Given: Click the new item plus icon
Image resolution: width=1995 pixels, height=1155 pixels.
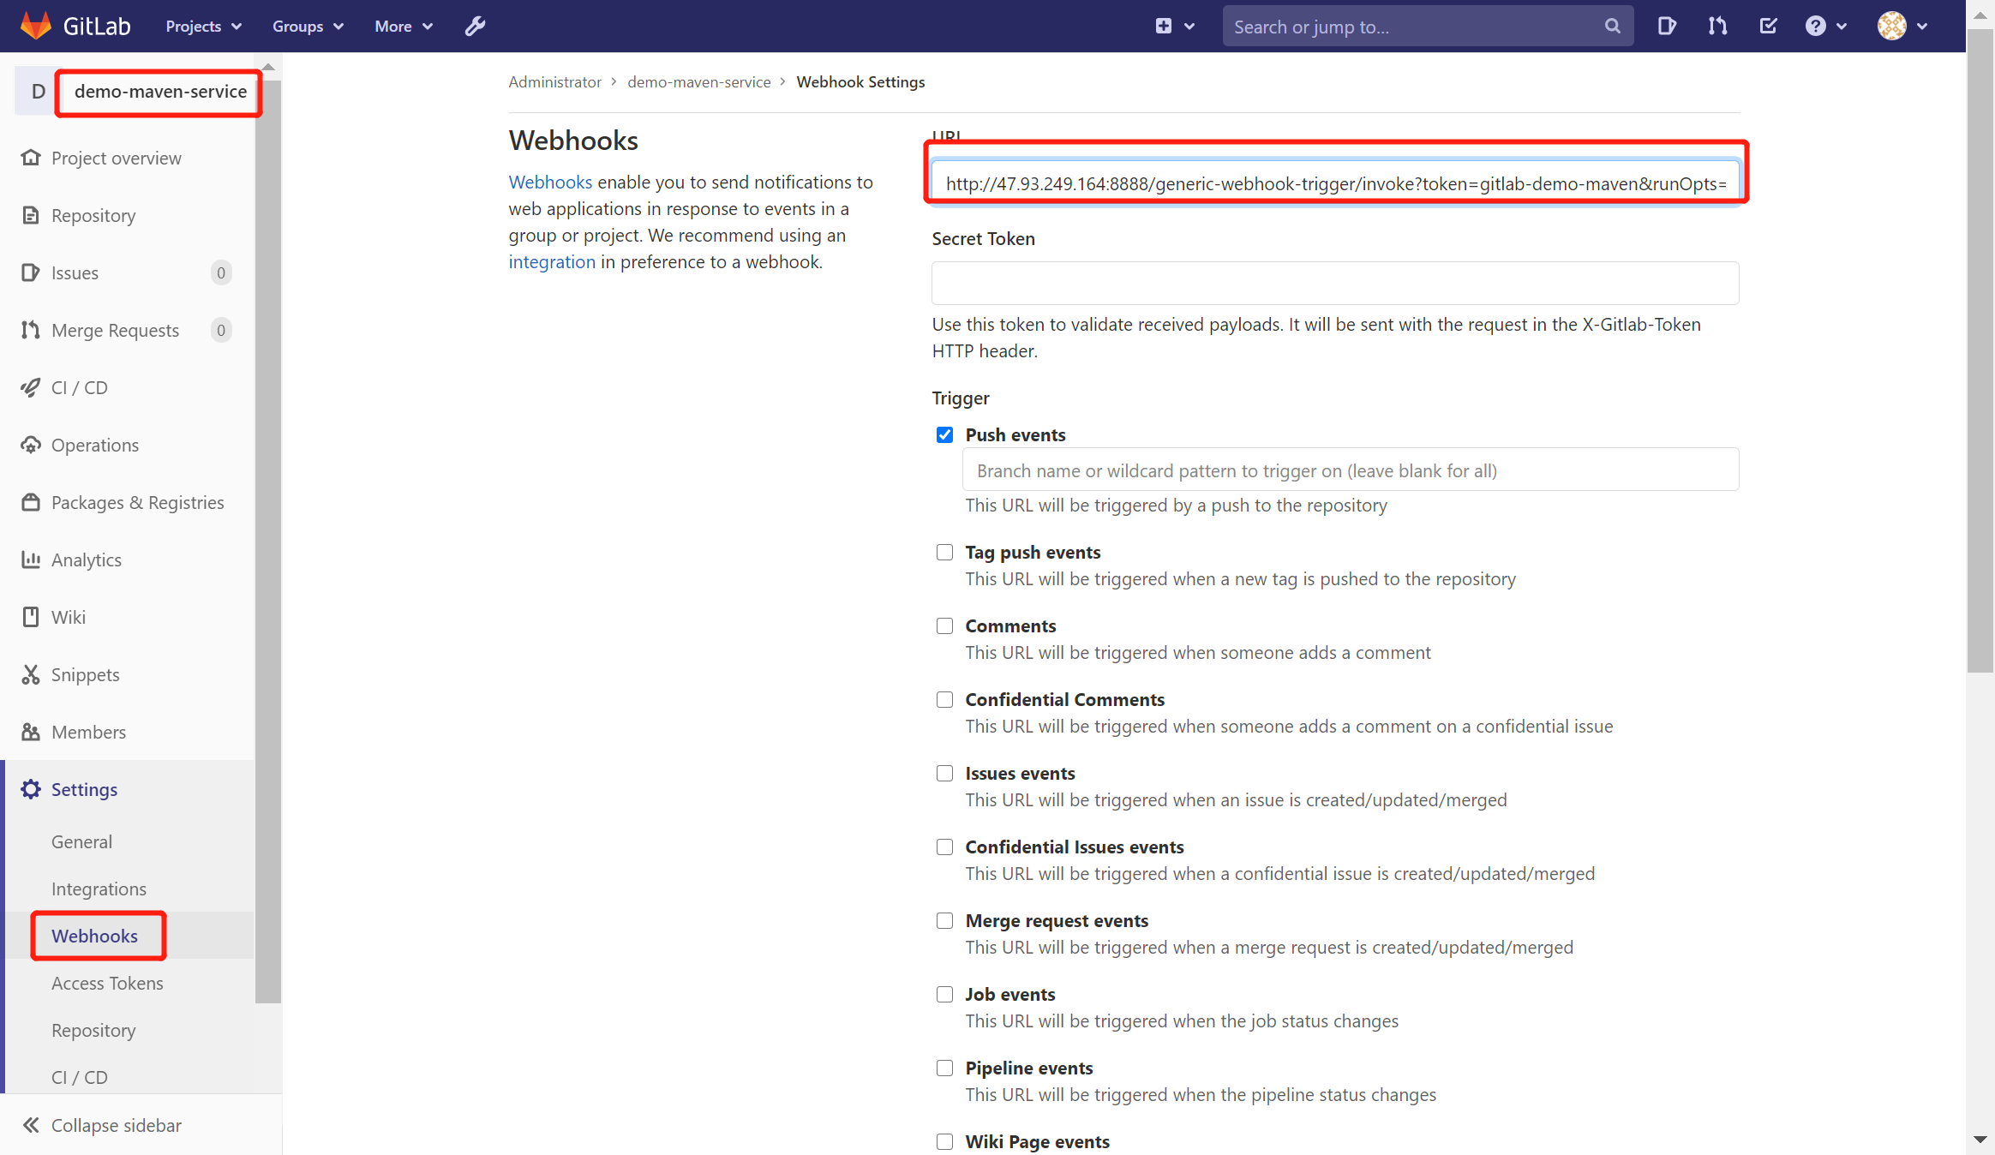Looking at the screenshot, I should point(1163,27).
